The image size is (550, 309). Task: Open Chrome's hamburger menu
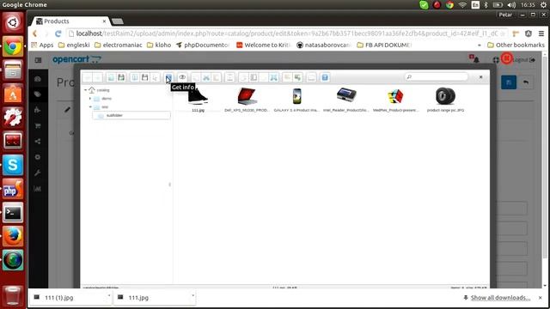point(541,33)
